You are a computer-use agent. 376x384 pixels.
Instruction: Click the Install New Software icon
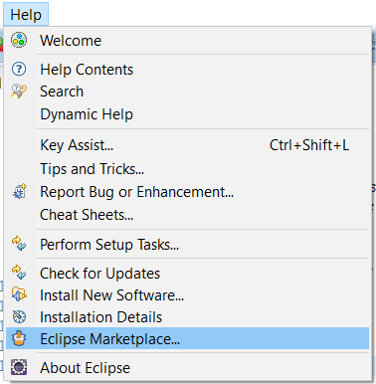pos(19,294)
